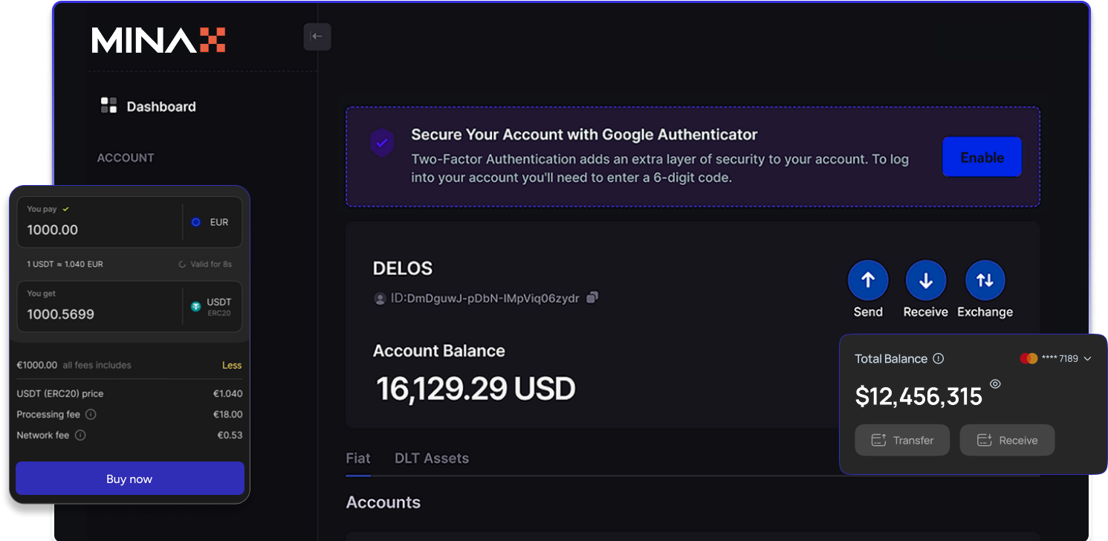The width and height of the screenshot is (1108, 541).
Task: Enable Google Authenticator two-factor
Action: pos(982,158)
